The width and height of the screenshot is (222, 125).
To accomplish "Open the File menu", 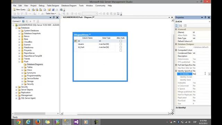I will [15, 6].
